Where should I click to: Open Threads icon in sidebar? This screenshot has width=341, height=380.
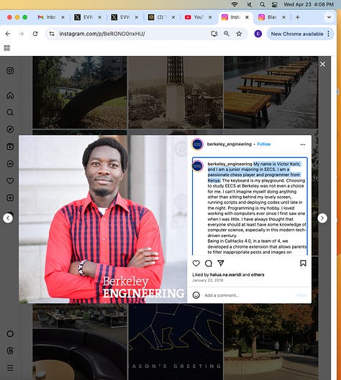pos(10,351)
